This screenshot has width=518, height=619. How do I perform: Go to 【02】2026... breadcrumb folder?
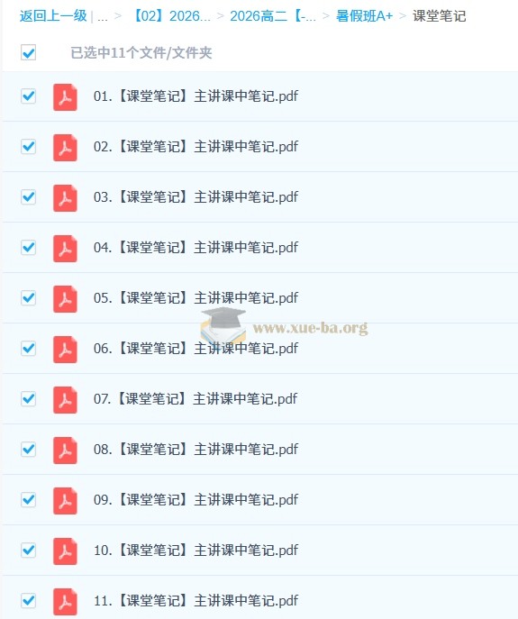pyautogui.click(x=170, y=16)
